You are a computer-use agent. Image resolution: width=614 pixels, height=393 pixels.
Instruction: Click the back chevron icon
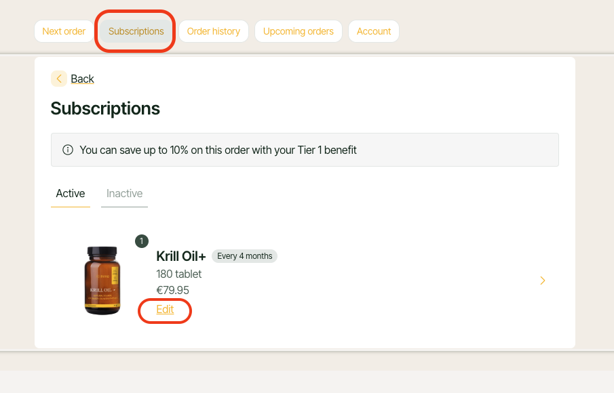[x=59, y=79]
